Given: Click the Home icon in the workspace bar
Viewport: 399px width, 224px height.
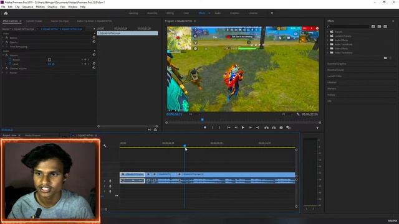Looking at the screenshot, I should [6, 13].
